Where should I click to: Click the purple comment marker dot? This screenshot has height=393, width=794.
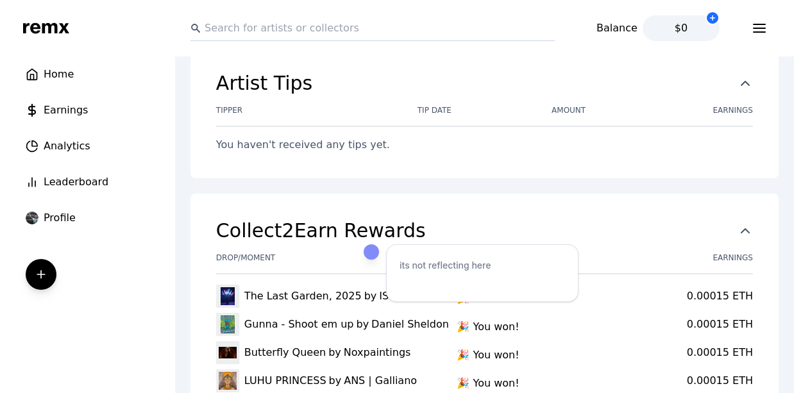[371, 252]
